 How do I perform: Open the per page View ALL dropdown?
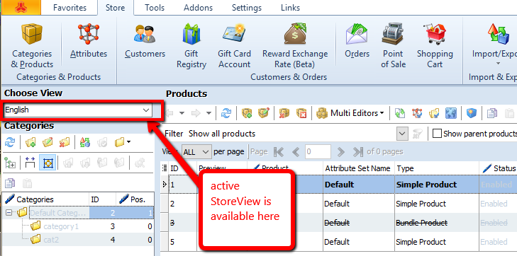pyautogui.click(x=196, y=152)
